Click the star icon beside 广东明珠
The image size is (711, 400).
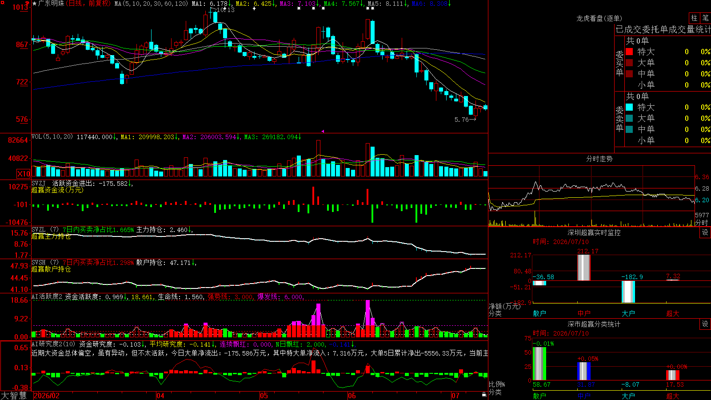(35, 4)
